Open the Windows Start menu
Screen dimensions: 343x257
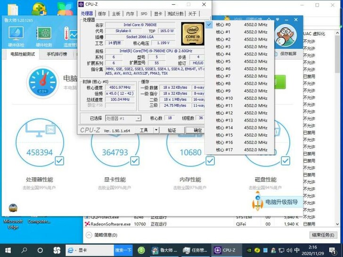8,250
